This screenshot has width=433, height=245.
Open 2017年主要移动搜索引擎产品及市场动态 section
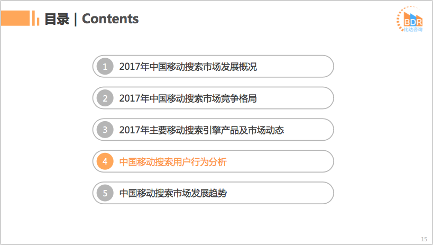201,130
